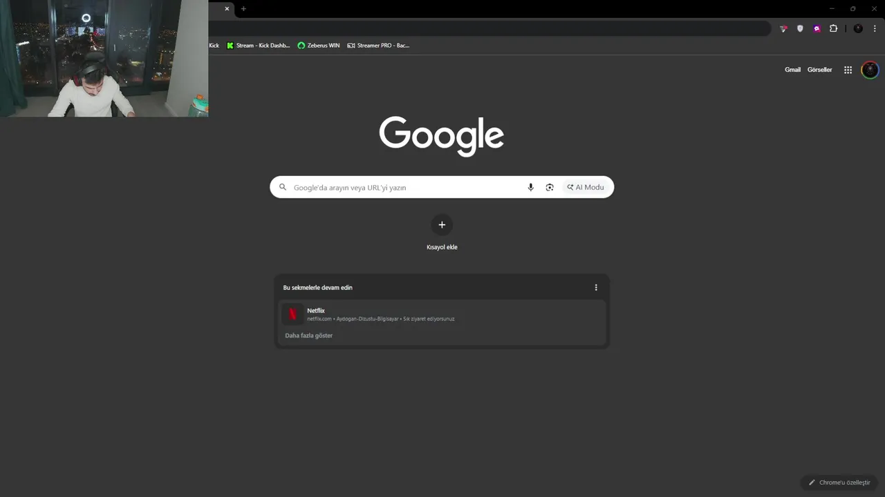
Task: Click the magnifier icon in search box
Action: pos(282,187)
